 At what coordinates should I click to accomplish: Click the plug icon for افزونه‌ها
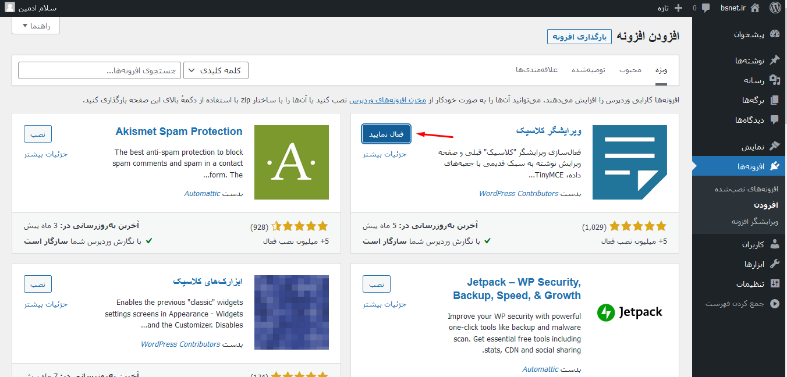774,166
